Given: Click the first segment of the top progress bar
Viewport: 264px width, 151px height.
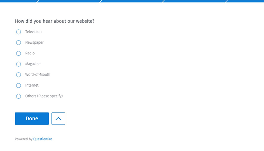Looking at the screenshot, I should [x=19, y=1].
